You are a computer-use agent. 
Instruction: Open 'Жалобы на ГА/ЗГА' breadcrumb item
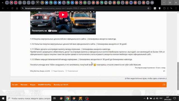(61, 85)
